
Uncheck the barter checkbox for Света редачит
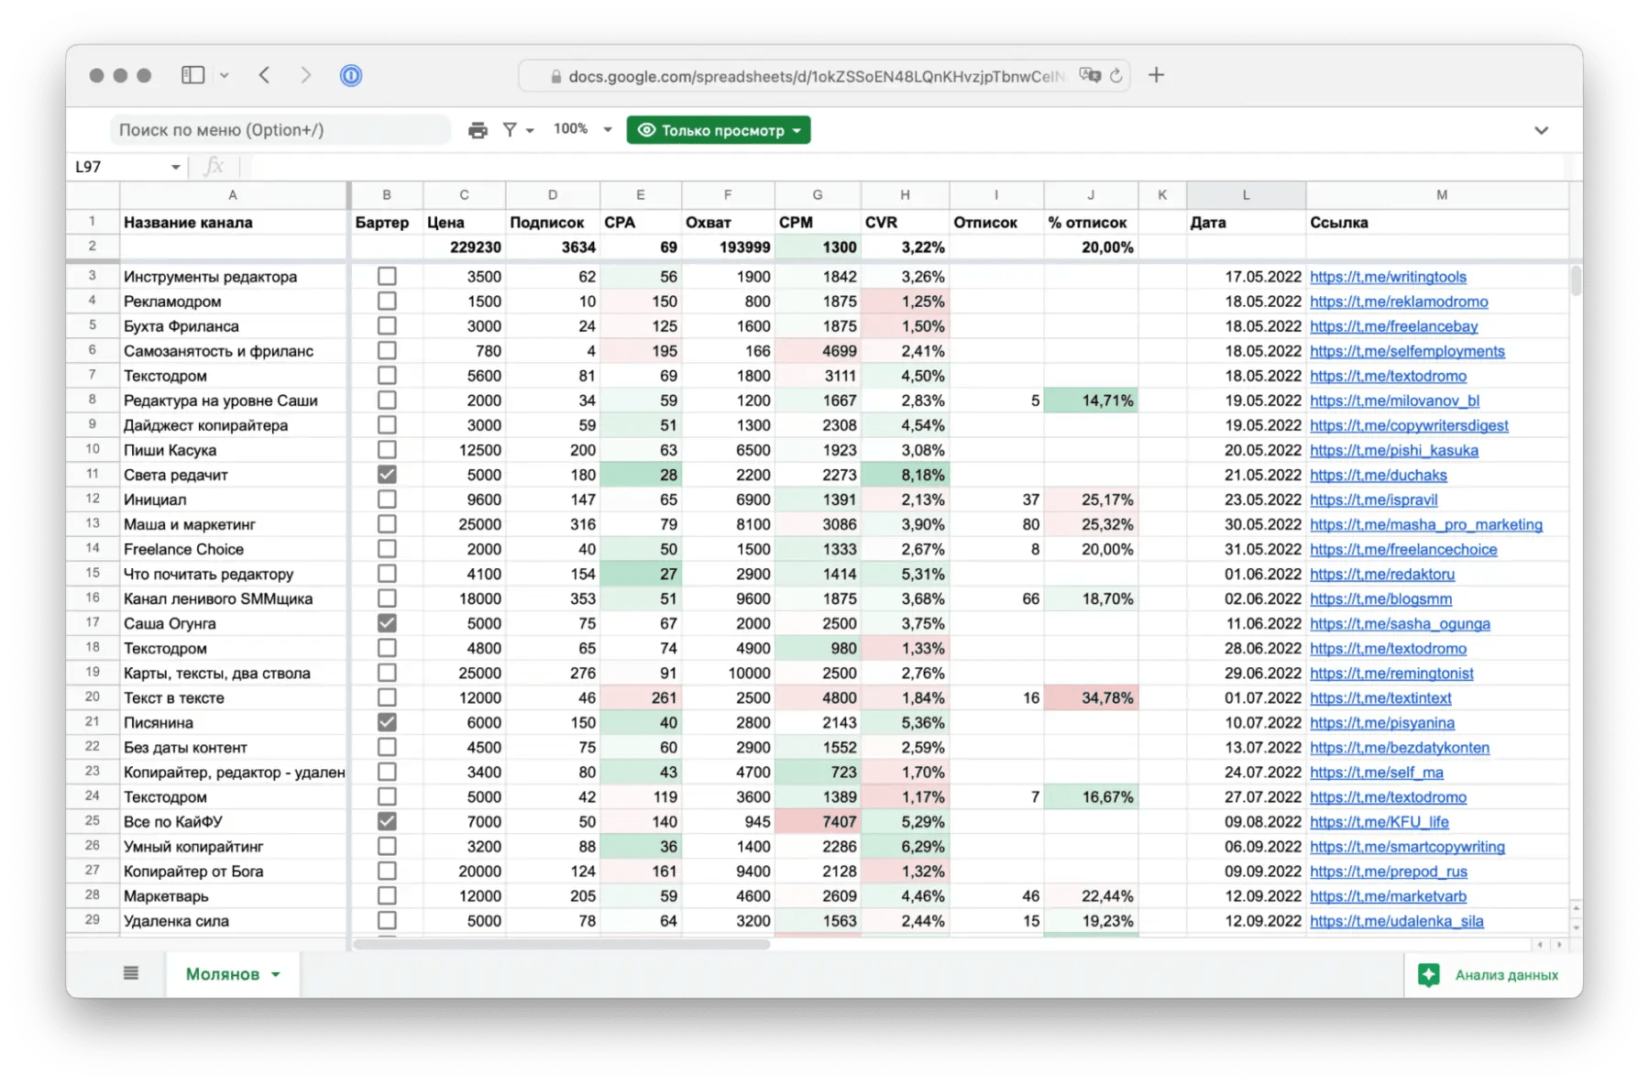coord(387,475)
